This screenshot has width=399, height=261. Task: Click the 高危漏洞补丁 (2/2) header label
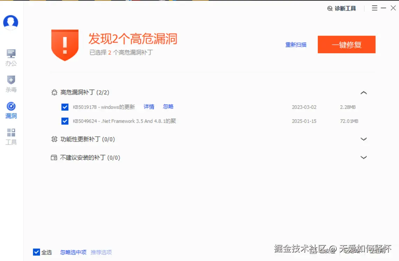pos(85,92)
